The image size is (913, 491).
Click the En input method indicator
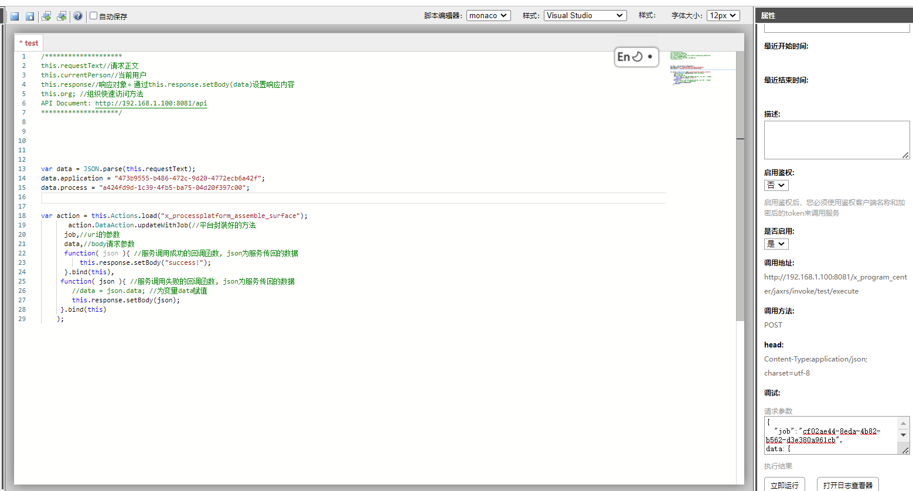tap(636, 57)
